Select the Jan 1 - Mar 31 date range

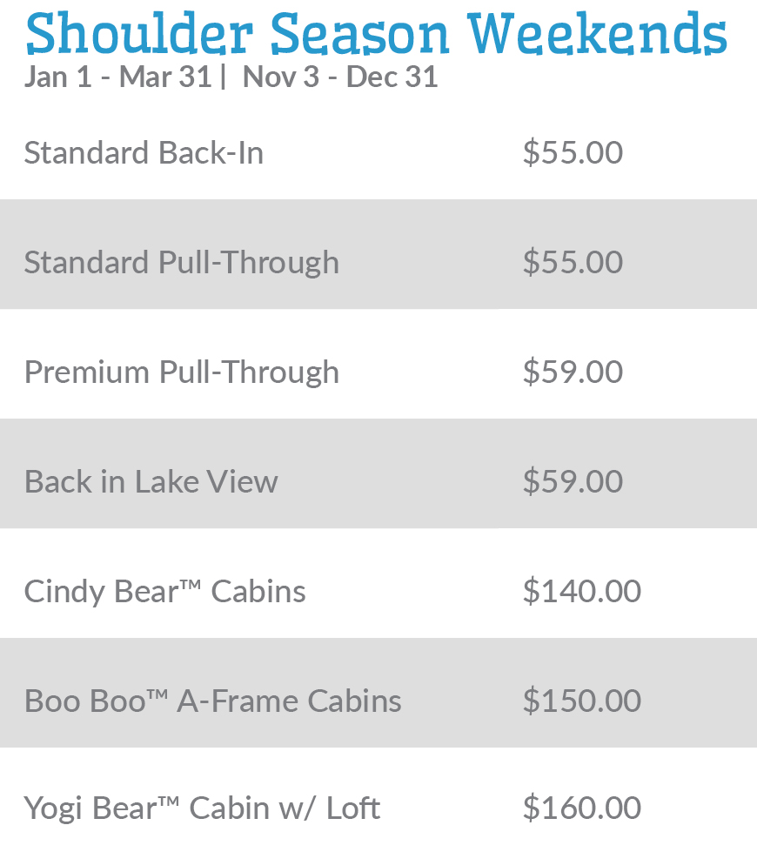coord(118,77)
